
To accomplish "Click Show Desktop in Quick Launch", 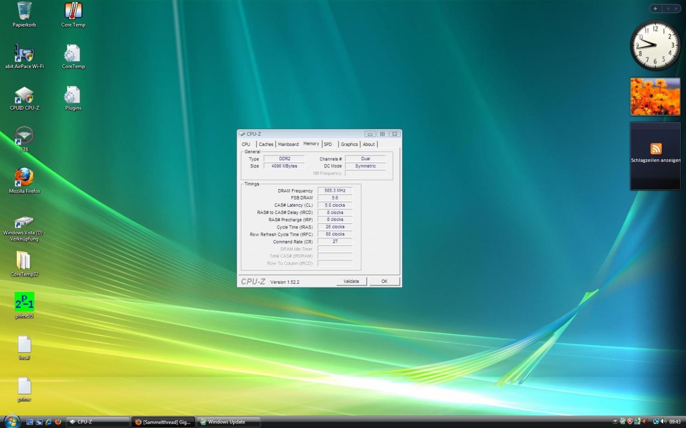I will click(x=30, y=422).
